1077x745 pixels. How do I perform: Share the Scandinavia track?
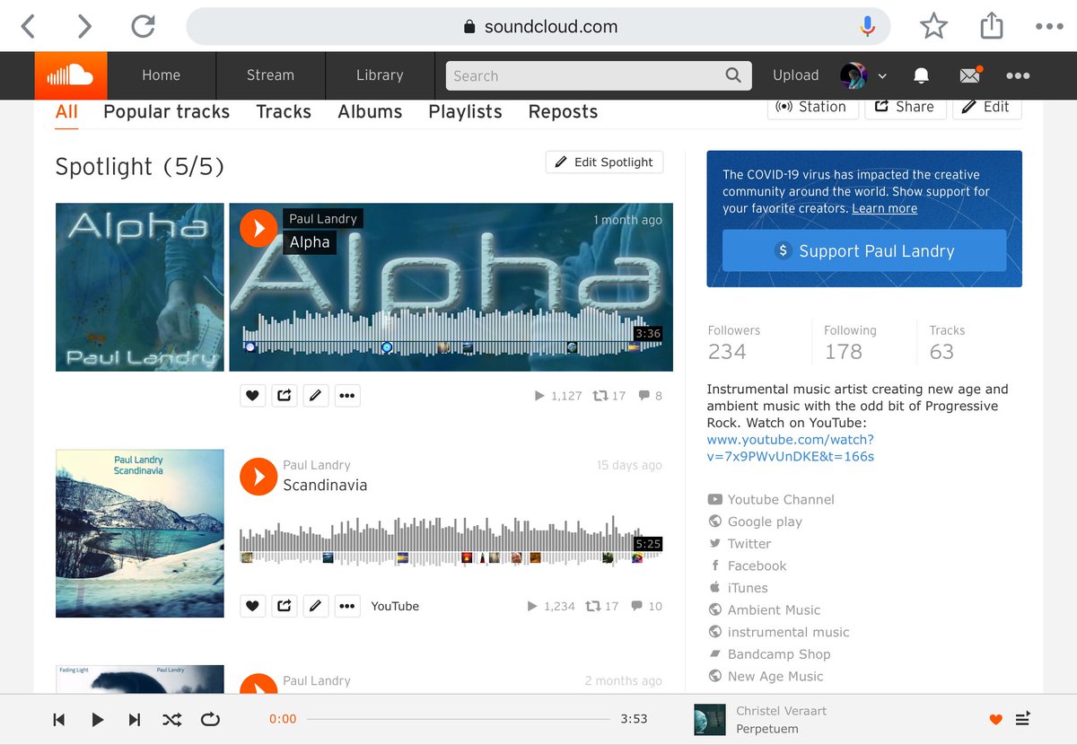(x=284, y=606)
